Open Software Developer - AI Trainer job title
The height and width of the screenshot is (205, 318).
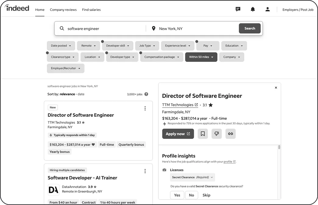[82, 178]
